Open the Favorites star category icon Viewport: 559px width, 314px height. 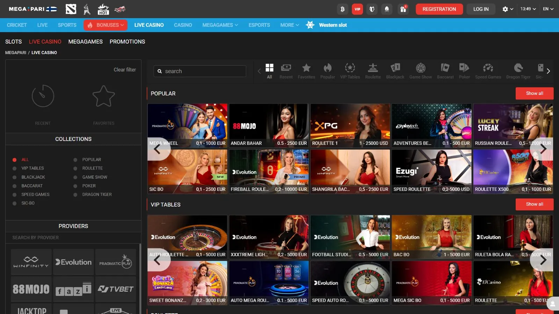coord(306,71)
